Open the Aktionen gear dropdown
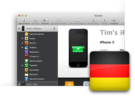This screenshot has height=96, width=135. point(45,20)
